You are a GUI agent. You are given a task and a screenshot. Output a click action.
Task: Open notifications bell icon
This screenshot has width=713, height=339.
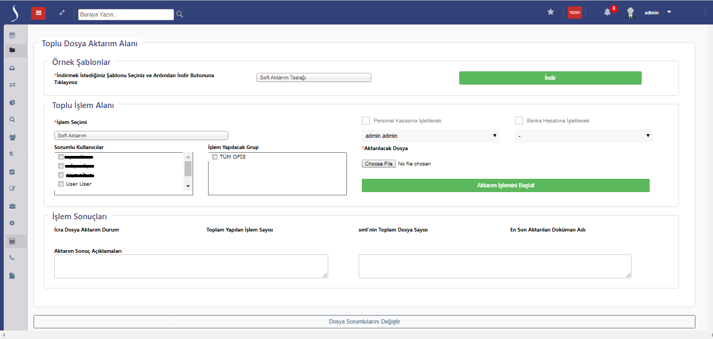tap(607, 12)
